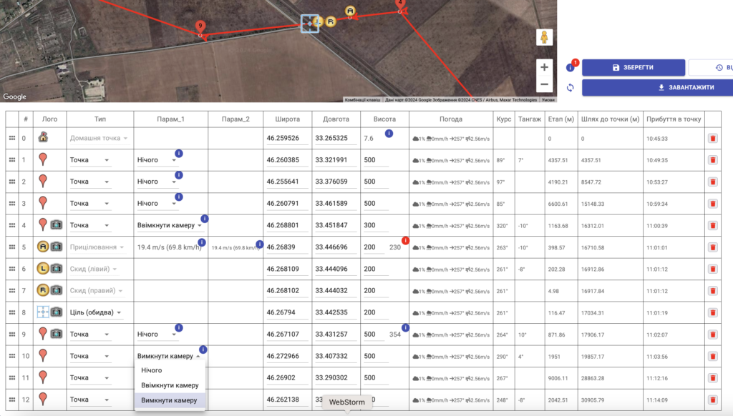
Task: Click the ЗБЕРЕГТИ save button
Action: pyautogui.click(x=633, y=68)
